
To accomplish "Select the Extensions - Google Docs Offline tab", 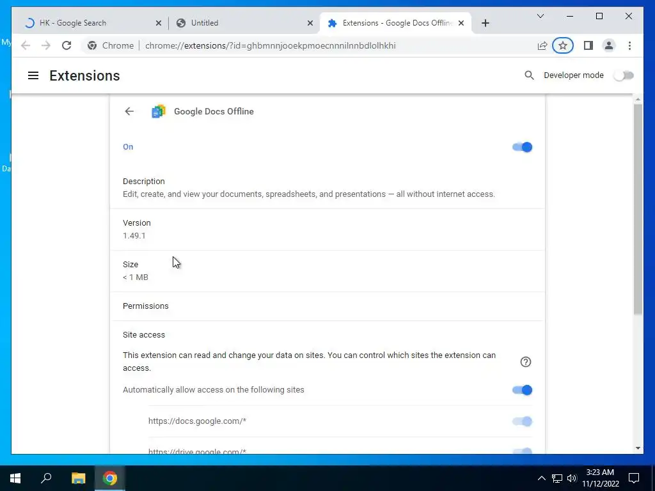I will tap(395, 23).
